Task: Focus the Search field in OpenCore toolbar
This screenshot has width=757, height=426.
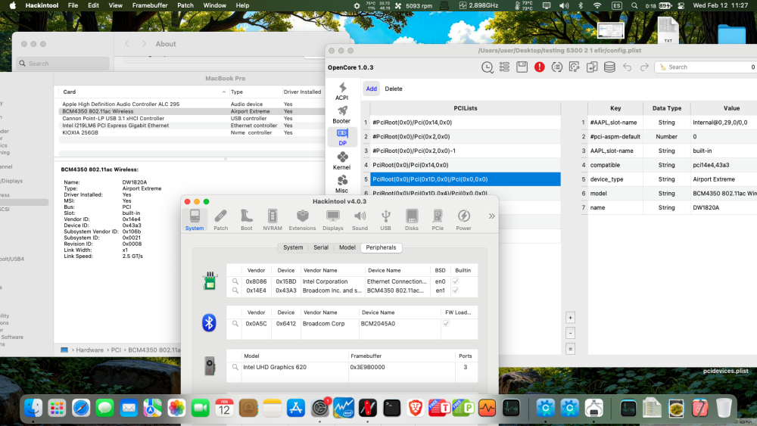Action: 706,67
